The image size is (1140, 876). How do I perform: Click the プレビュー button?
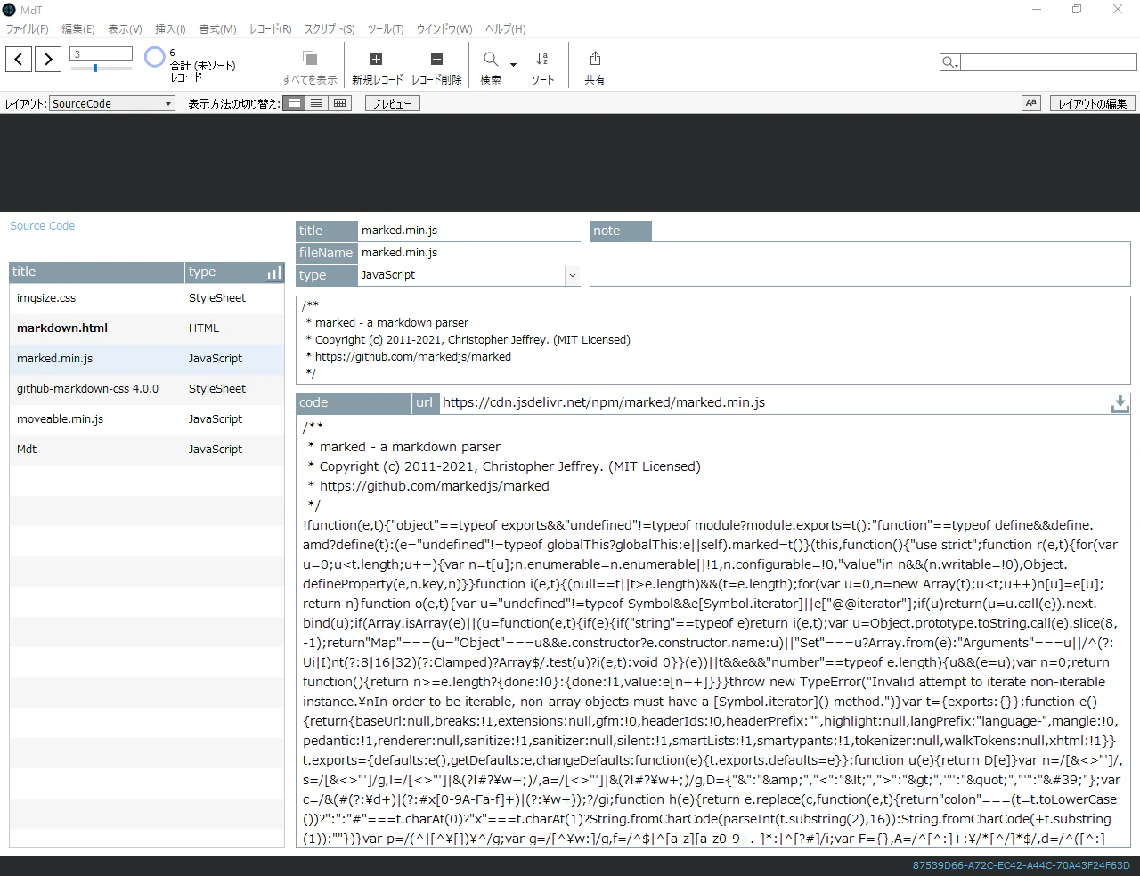(392, 103)
